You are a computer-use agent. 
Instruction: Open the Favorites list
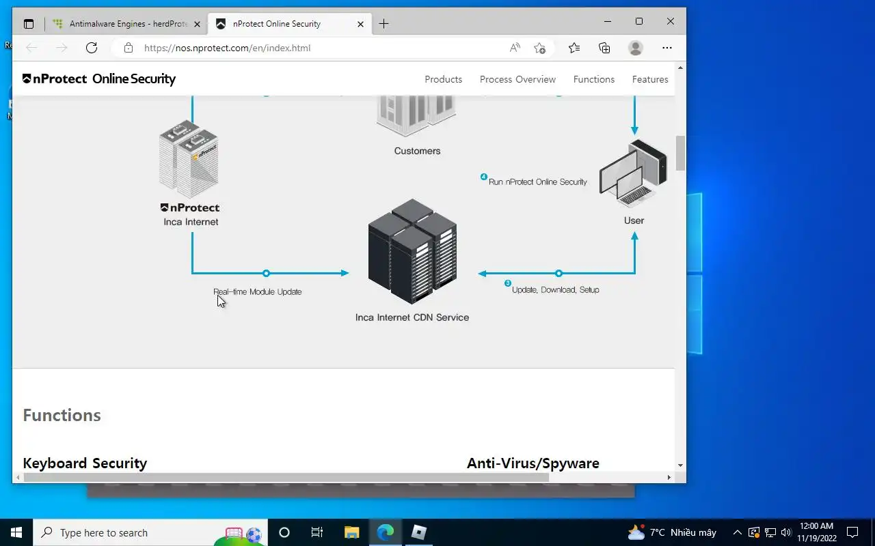click(574, 48)
